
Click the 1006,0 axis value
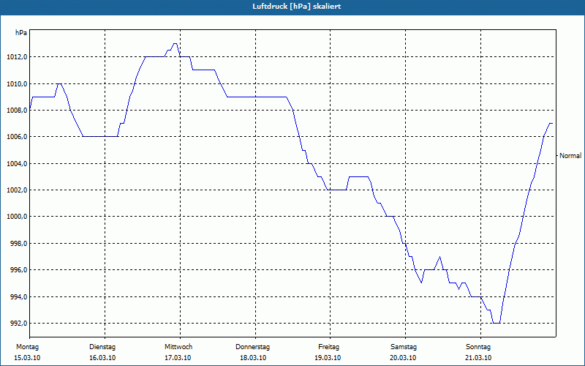pyautogui.click(x=18, y=137)
